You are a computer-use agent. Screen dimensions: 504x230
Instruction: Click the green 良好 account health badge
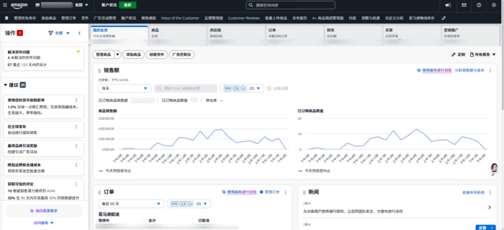pyautogui.click(x=127, y=5)
